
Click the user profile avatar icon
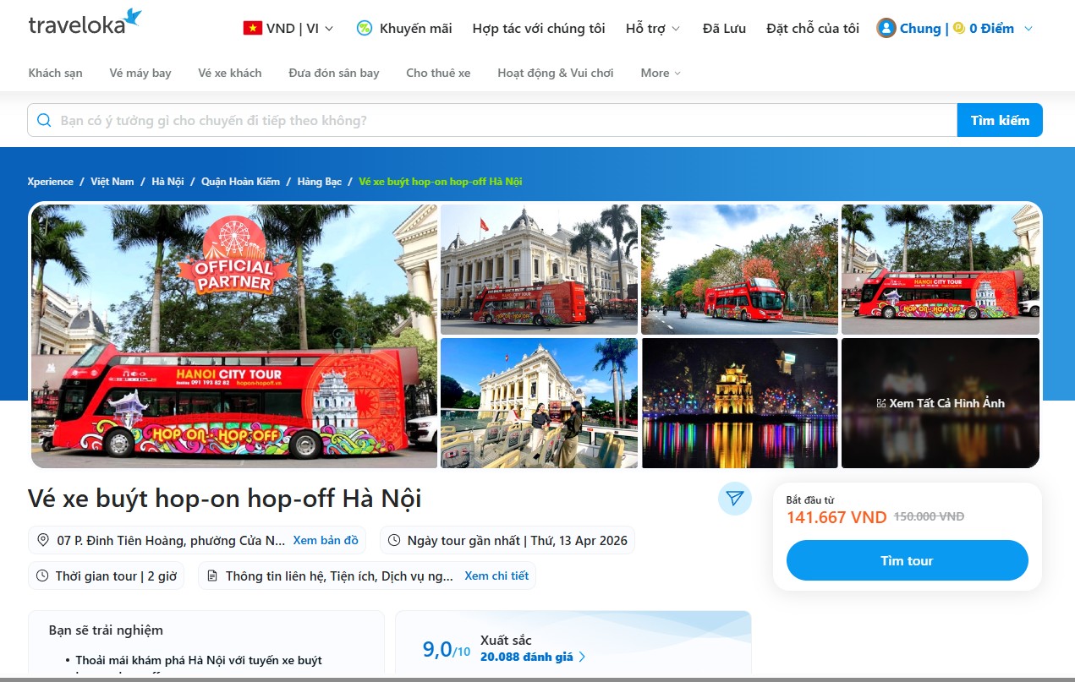(x=886, y=28)
